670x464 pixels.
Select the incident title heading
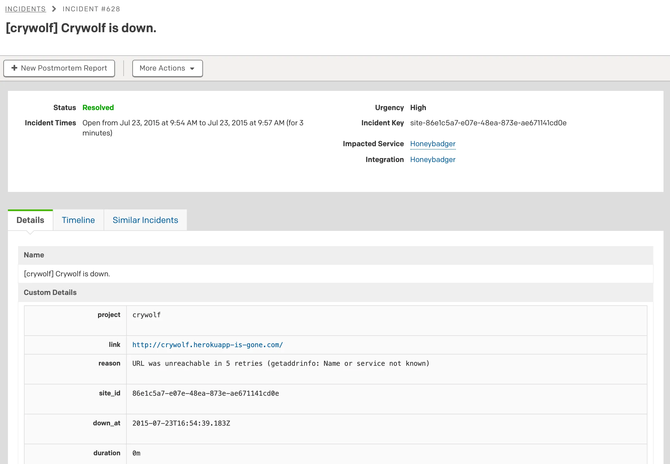coord(81,28)
